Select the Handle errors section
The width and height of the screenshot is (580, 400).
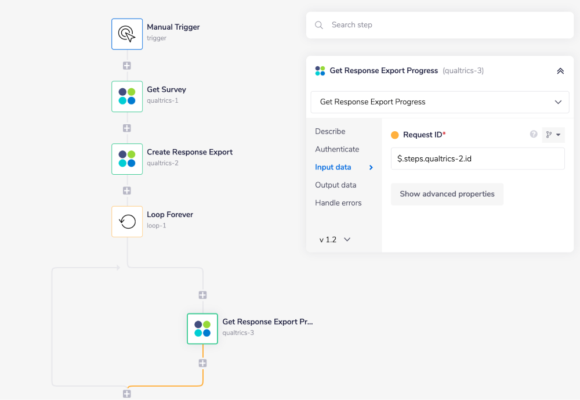point(337,203)
